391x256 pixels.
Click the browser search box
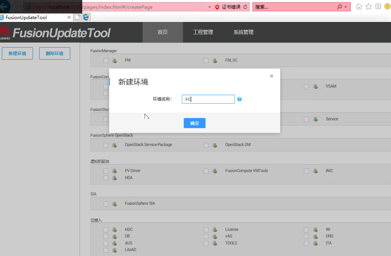[x=294, y=7]
